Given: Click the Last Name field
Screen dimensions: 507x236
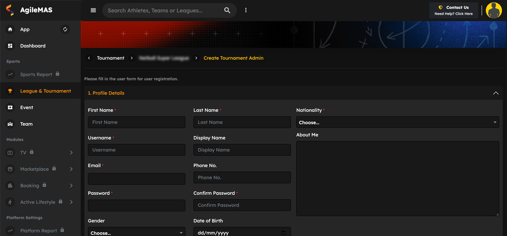Looking at the screenshot, I should pos(242,122).
